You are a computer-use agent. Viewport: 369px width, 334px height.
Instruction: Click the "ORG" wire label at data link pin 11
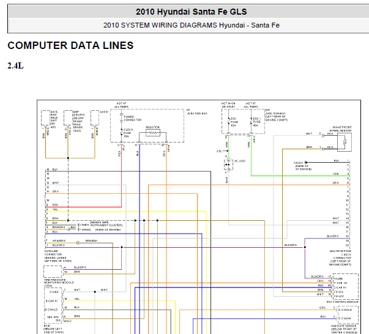point(55,191)
